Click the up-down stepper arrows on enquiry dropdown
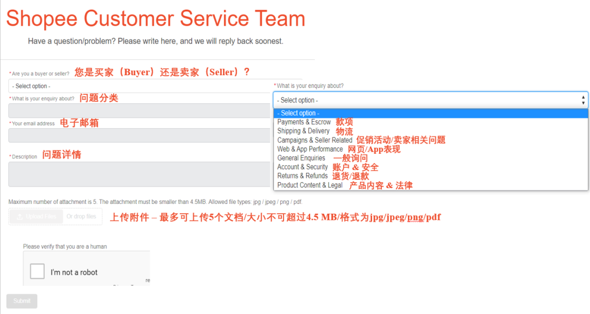This screenshot has width=590, height=314. [583, 100]
